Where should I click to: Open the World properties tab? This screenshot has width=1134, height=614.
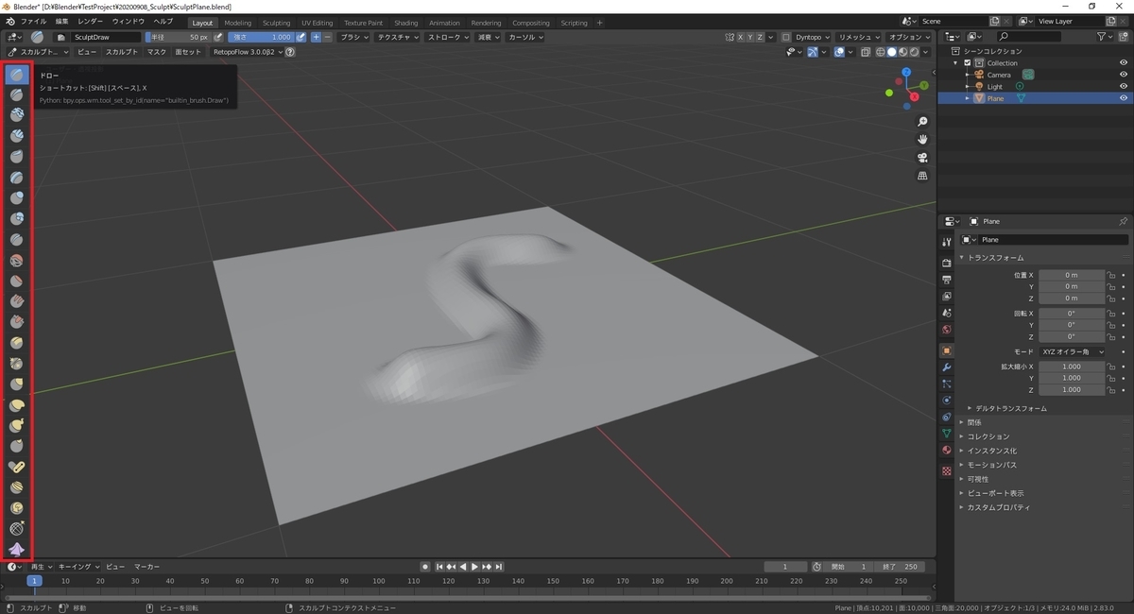click(947, 330)
